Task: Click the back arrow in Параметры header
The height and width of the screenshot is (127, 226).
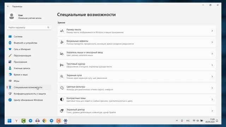Action: pyautogui.click(x=8, y=6)
